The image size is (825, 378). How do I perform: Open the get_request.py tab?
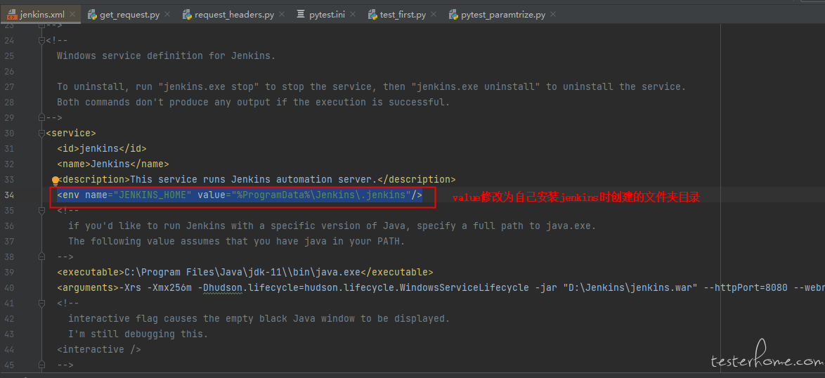(x=129, y=15)
